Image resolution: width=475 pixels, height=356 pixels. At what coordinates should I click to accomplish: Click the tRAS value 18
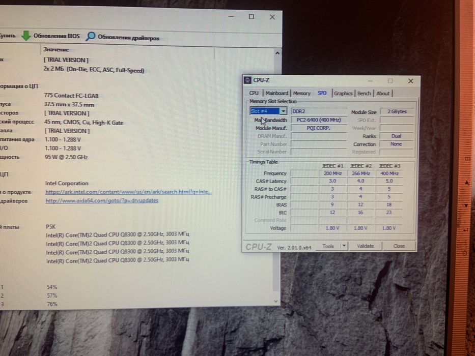[389, 204]
